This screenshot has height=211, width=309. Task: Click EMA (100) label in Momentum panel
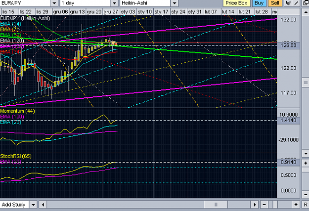coord(12,117)
